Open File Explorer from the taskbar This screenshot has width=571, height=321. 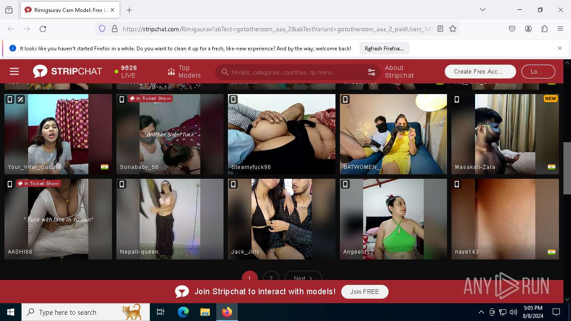pos(205,312)
